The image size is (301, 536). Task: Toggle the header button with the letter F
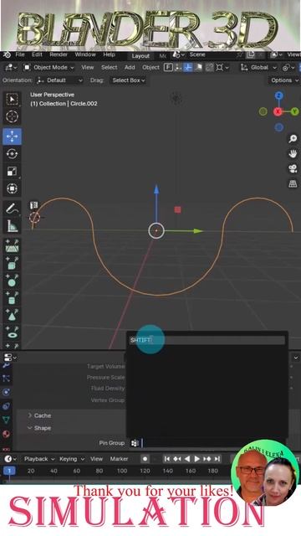point(168,67)
